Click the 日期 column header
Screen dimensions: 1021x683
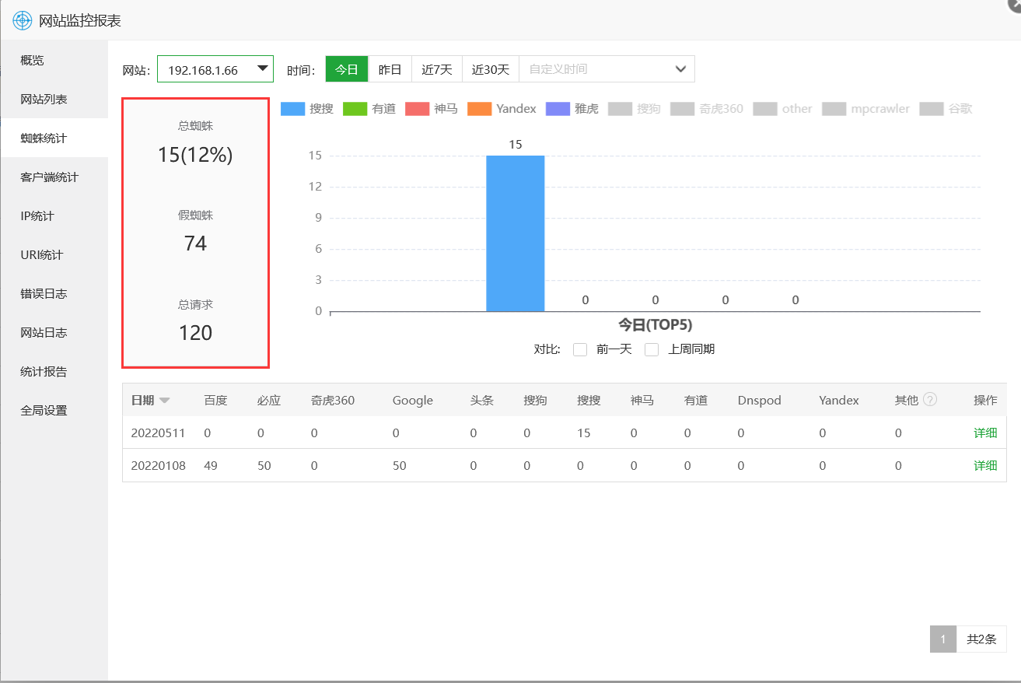pos(142,401)
